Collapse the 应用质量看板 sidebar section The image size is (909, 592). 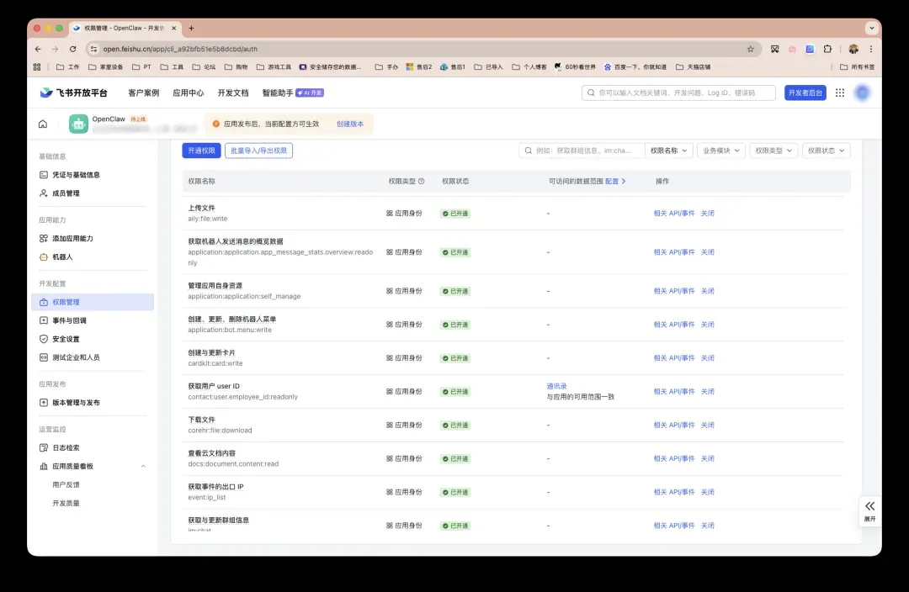pos(143,467)
